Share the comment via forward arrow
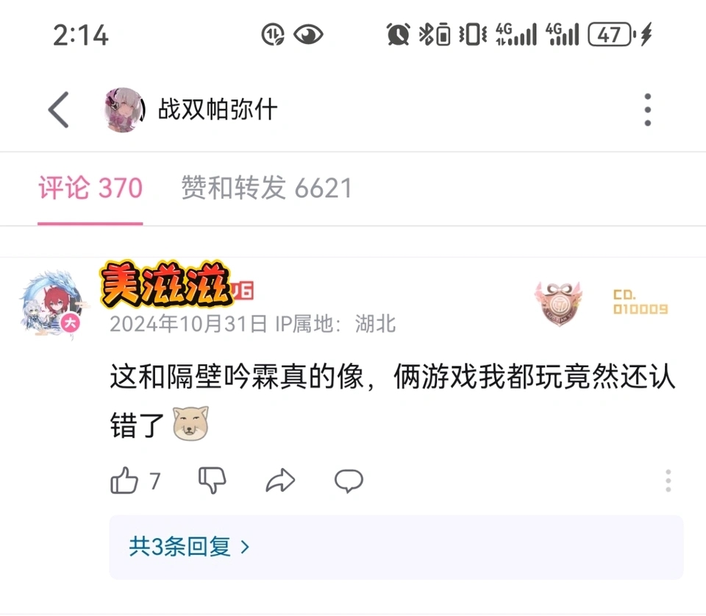Image resolution: width=706 pixels, height=616 pixels. point(280,481)
